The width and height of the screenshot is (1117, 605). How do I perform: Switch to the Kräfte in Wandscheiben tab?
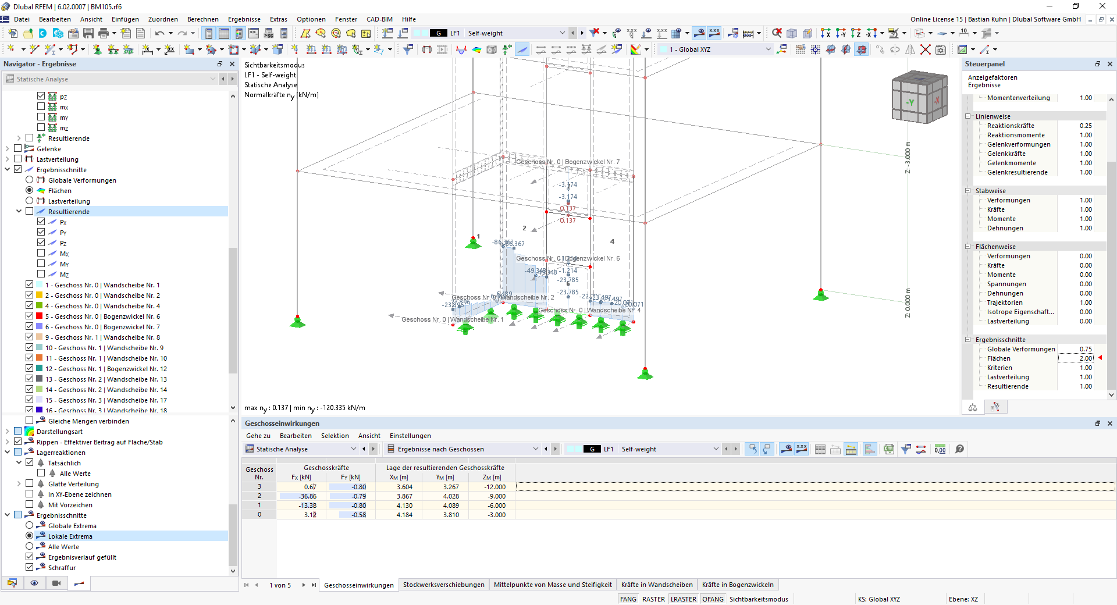pyautogui.click(x=657, y=585)
